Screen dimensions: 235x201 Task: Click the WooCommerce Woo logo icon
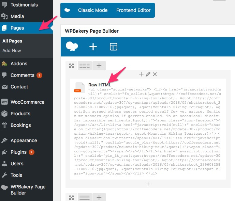click(x=4, y=102)
